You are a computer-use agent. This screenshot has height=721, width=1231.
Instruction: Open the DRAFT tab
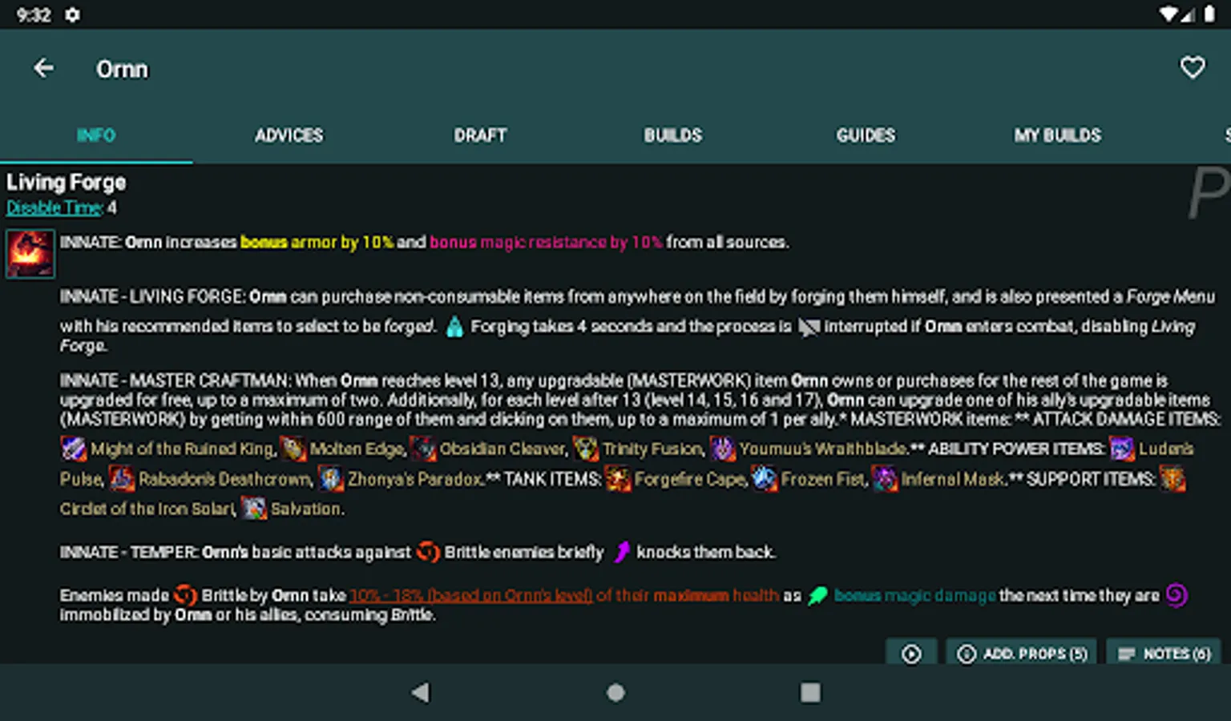pos(480,135)
